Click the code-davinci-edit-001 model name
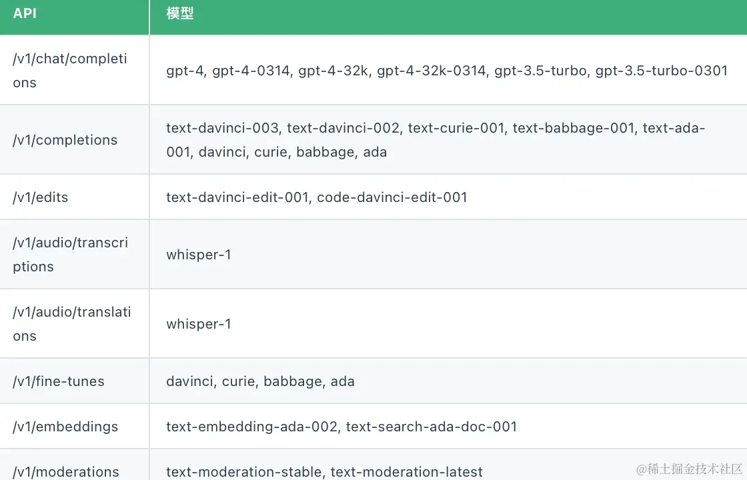The width and height of the screenshot is (747, 480). coord(392,197)
